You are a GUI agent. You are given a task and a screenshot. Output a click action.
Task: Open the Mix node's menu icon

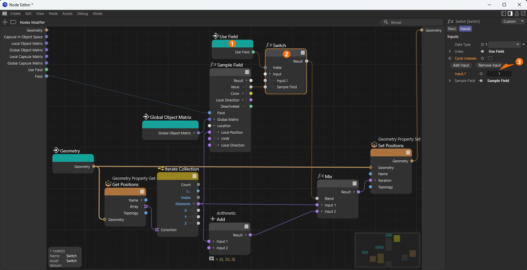coord(354,184)
